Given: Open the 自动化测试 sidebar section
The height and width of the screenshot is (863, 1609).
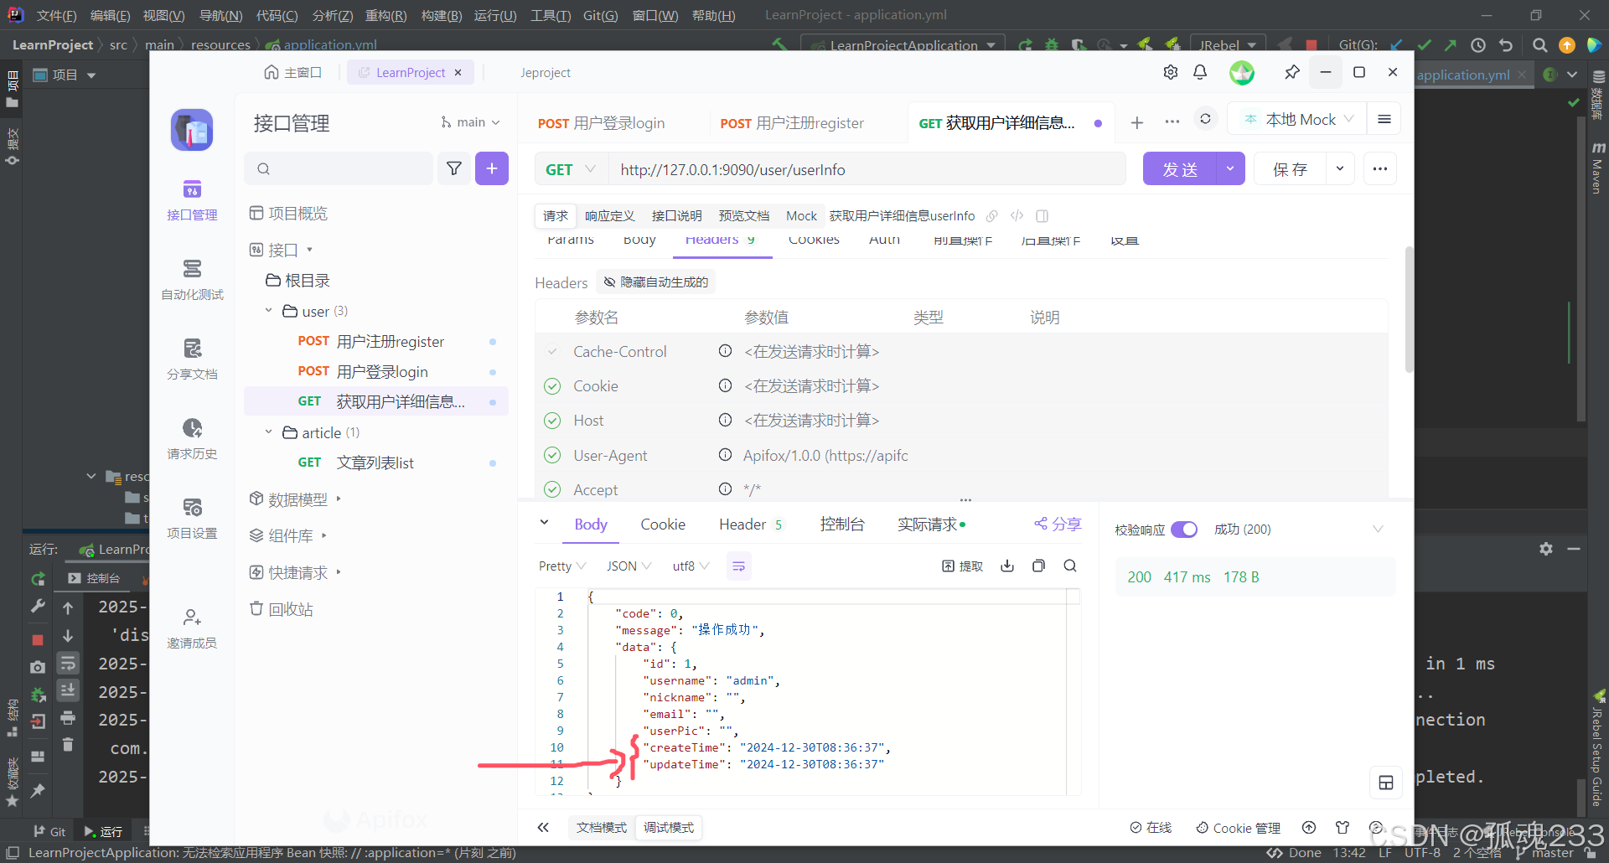Looking at the screenshot, I should 192,280.
